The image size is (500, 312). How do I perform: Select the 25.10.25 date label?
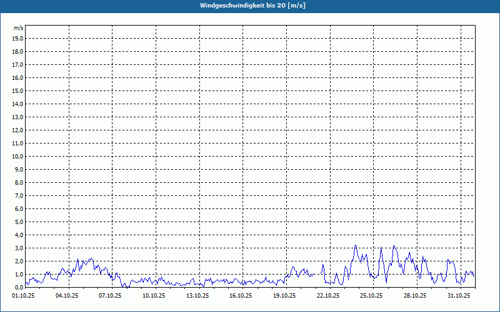click(371, 296)
